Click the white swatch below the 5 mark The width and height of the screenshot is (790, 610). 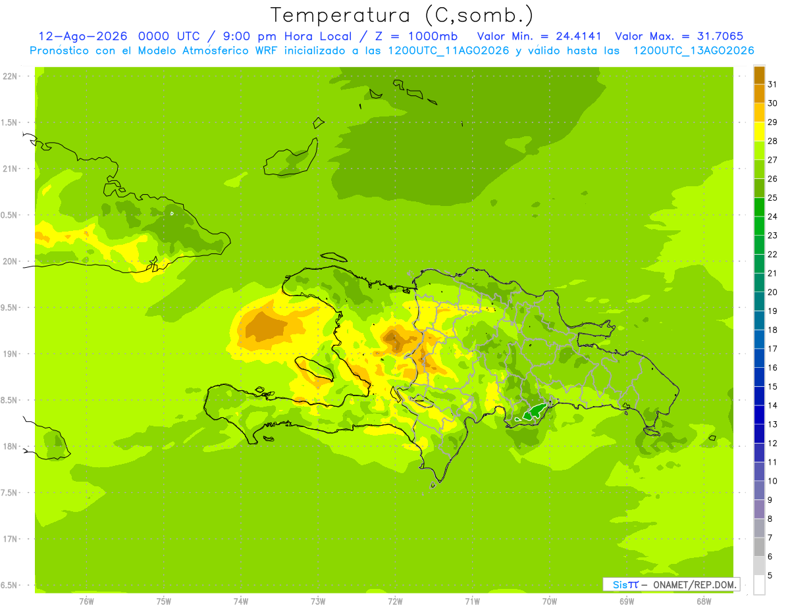click(x=759, y=585)
